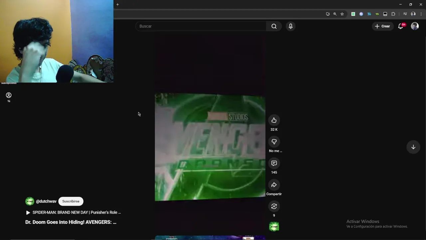This screenshot has height=240, width=426.
Task: Start voice search with the microphone icon
Action: point(291,26)
